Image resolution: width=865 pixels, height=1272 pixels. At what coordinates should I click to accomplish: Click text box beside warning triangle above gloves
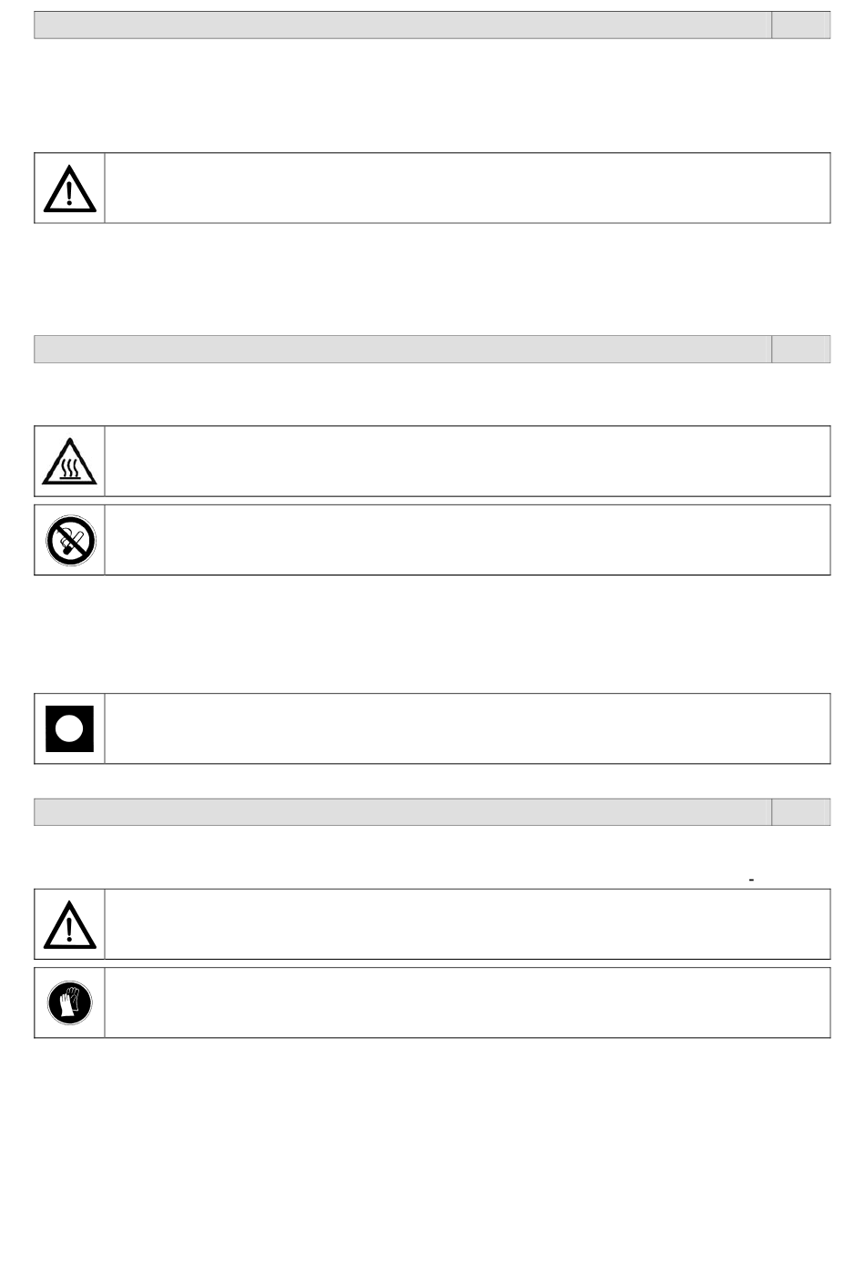pyautogui.click(x=467, y=924)
